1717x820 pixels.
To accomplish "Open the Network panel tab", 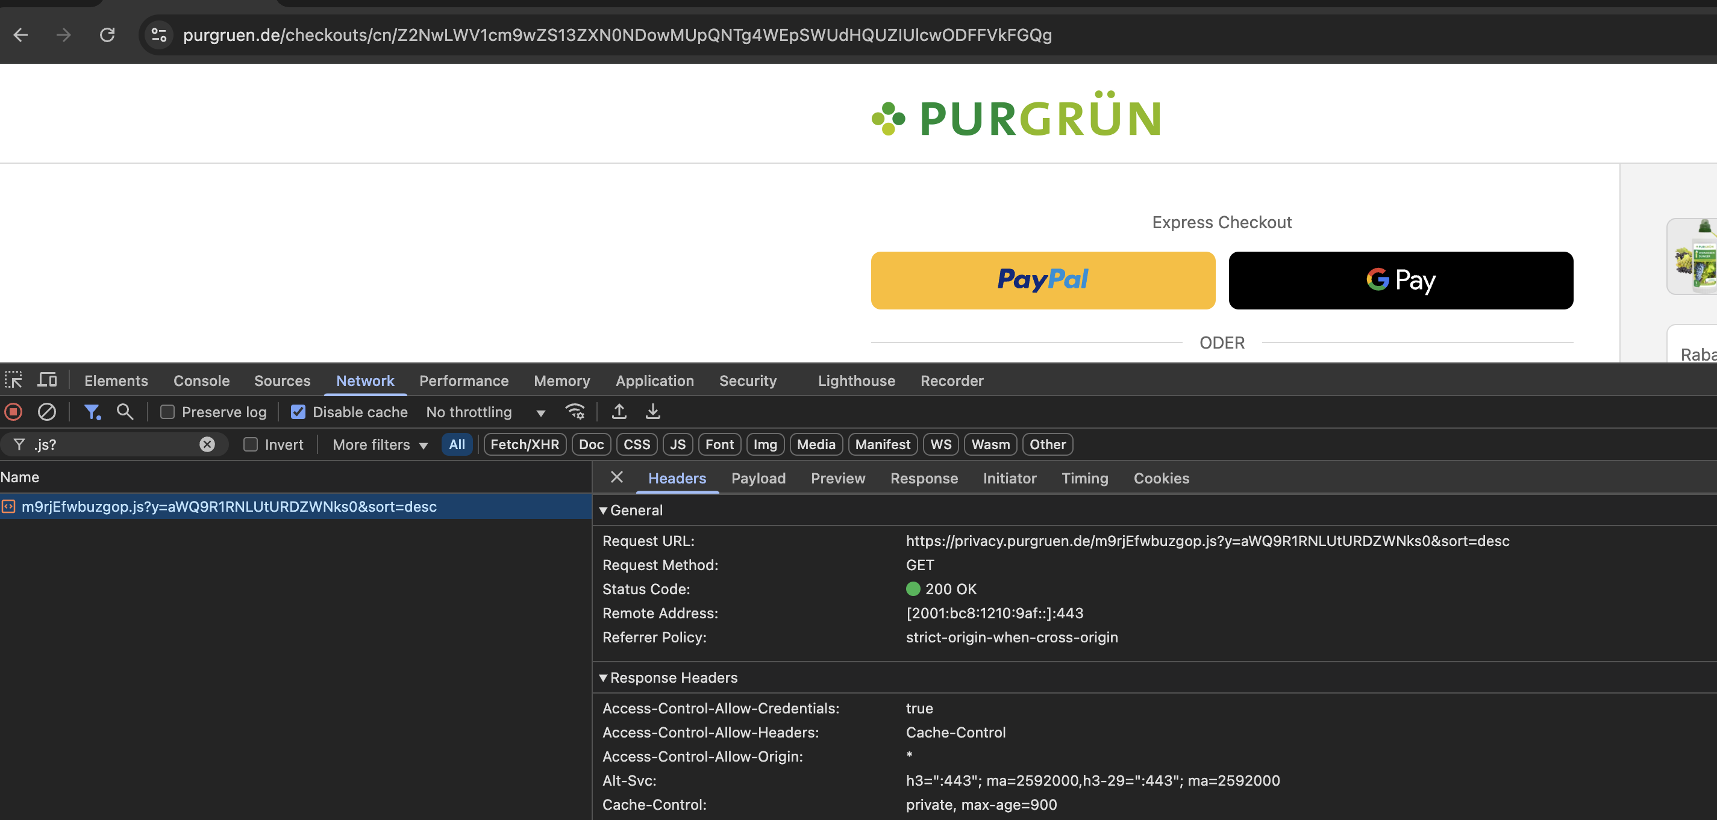I will [x=365, y=380].
